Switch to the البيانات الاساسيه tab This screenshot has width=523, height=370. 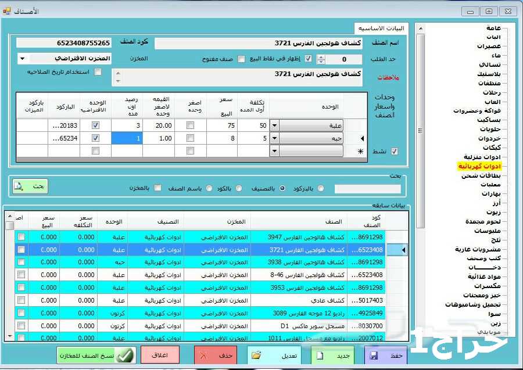381,28
